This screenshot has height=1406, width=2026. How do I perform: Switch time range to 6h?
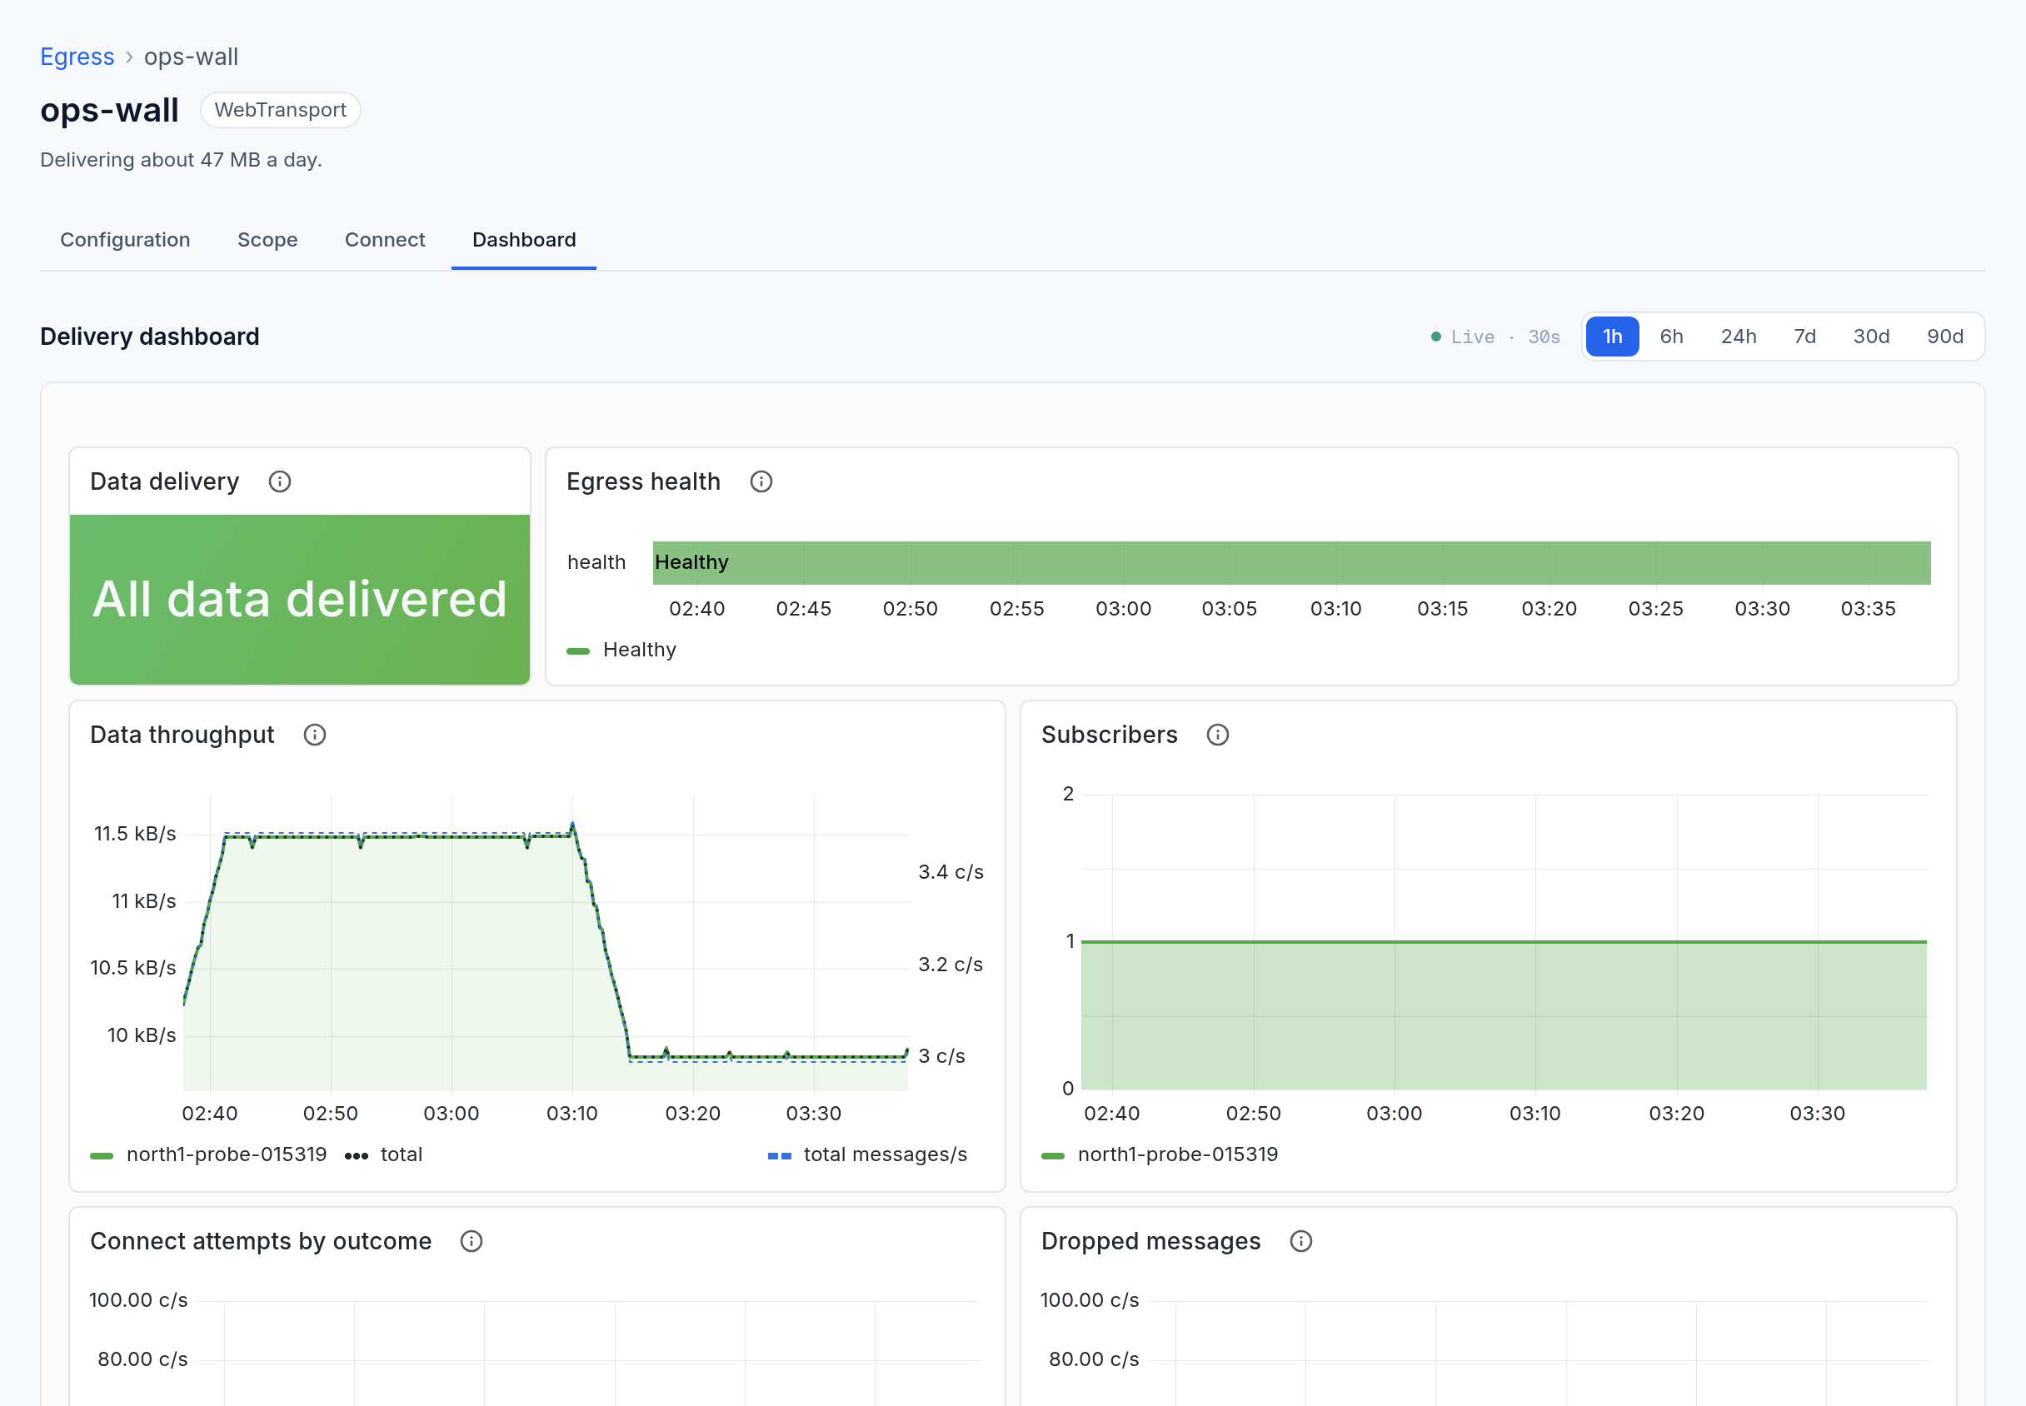pos(1671,337)
